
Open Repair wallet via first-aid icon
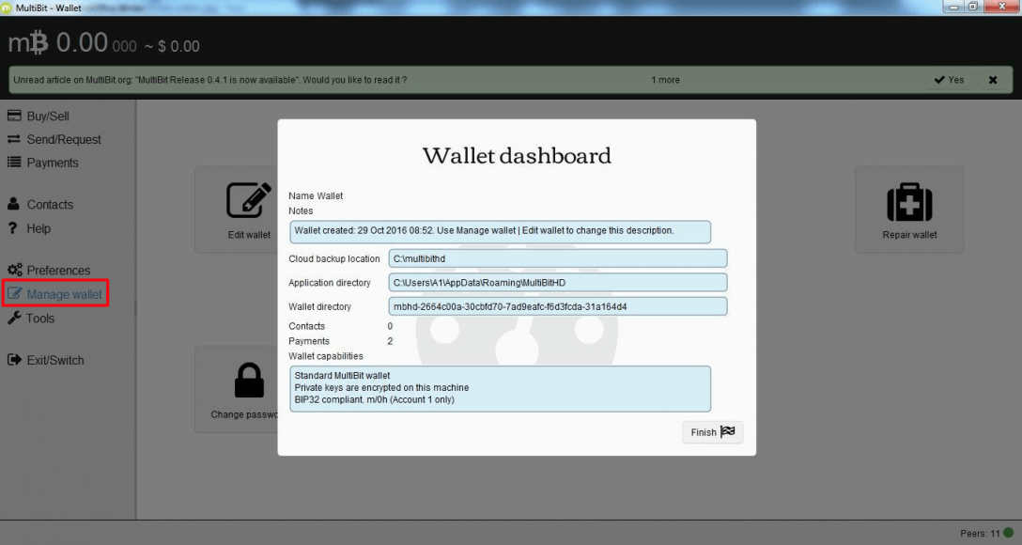pyautogui.click(x=908, y=201)
